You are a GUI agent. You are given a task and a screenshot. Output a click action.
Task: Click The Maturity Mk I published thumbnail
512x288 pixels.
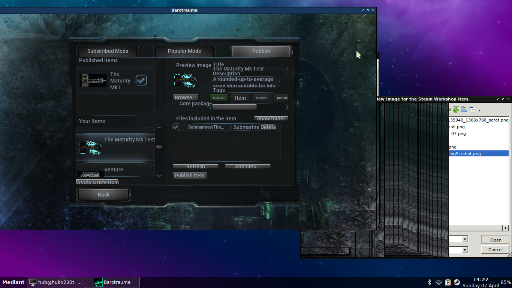click(x=93, y=81)
